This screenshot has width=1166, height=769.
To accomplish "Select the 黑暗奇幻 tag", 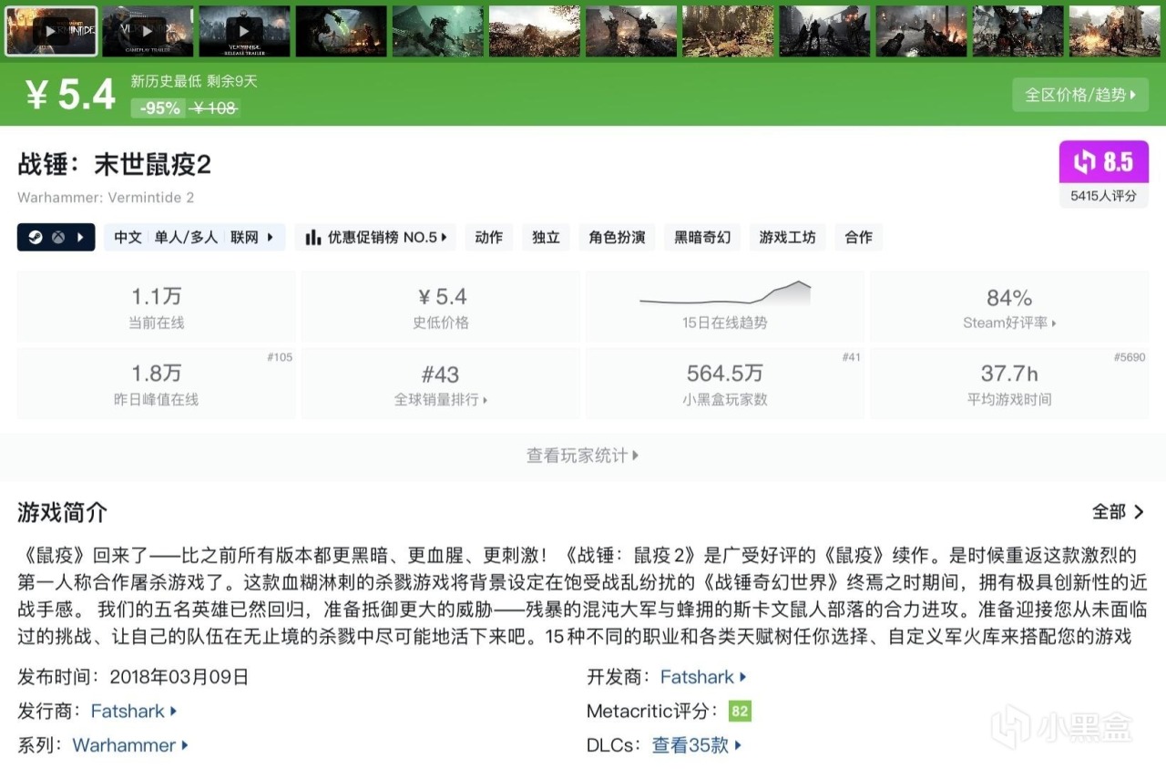I will 702,238.
